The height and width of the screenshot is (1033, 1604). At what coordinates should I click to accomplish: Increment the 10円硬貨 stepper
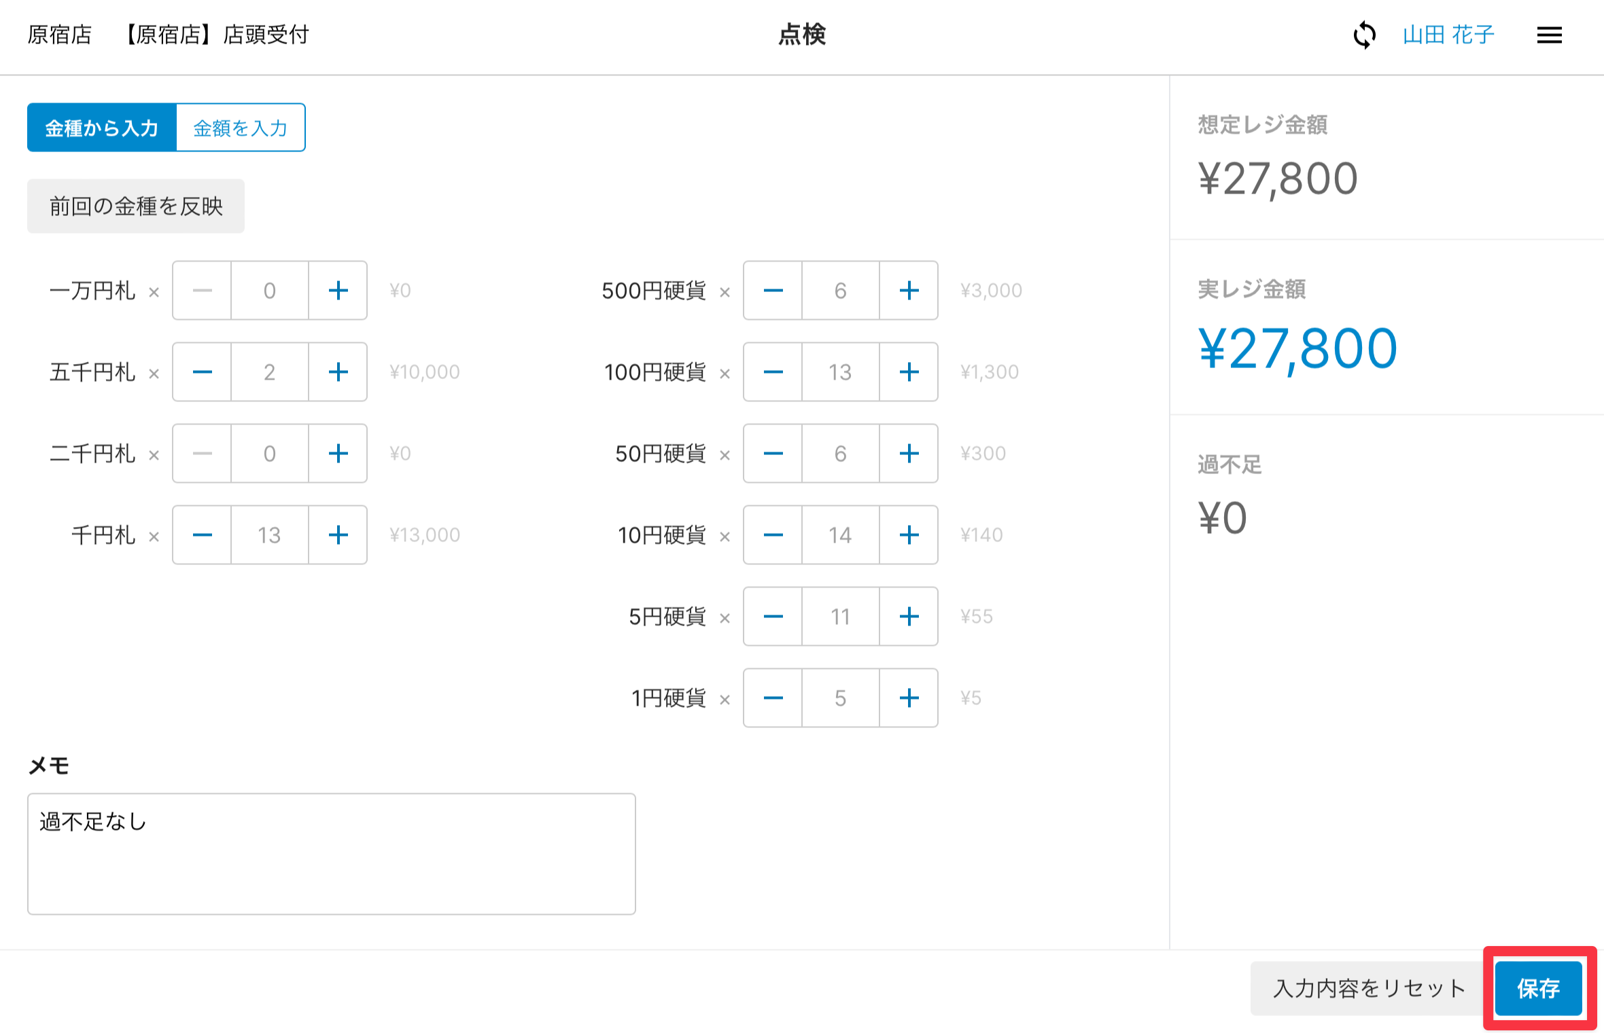(909, 535)
